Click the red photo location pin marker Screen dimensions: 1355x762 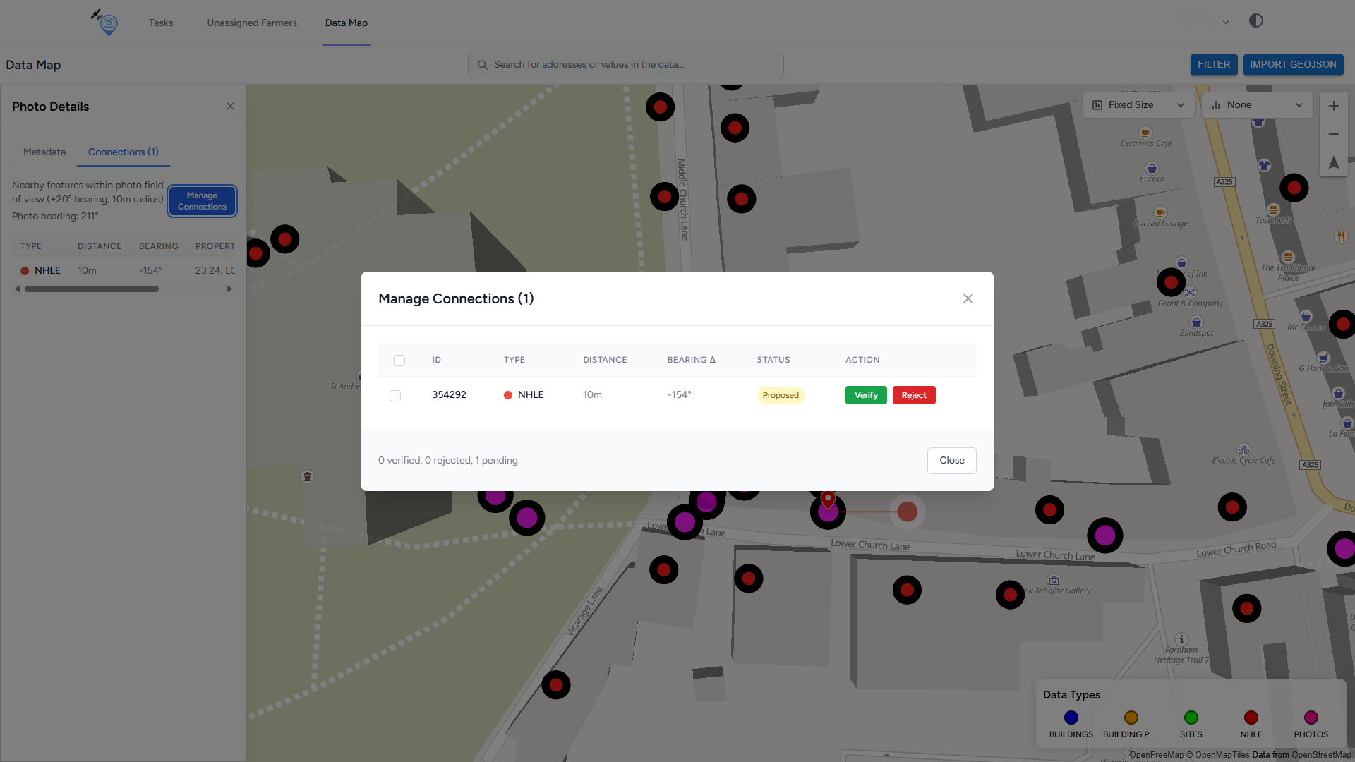pyautogui.click(x=828, y=500)
